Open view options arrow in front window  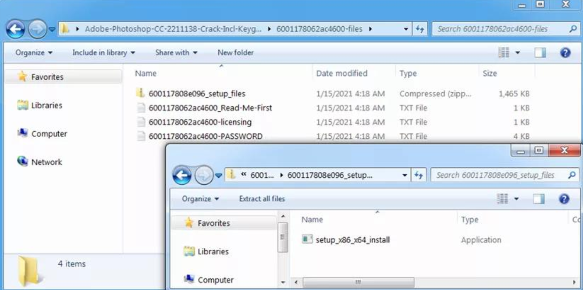click(517, 199)
